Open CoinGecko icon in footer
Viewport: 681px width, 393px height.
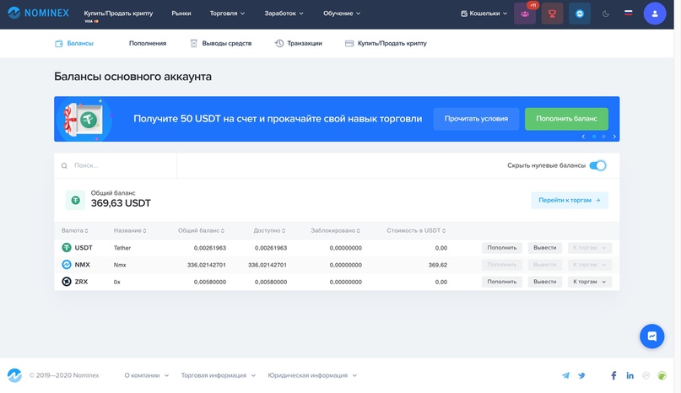[x=662, y=375]
